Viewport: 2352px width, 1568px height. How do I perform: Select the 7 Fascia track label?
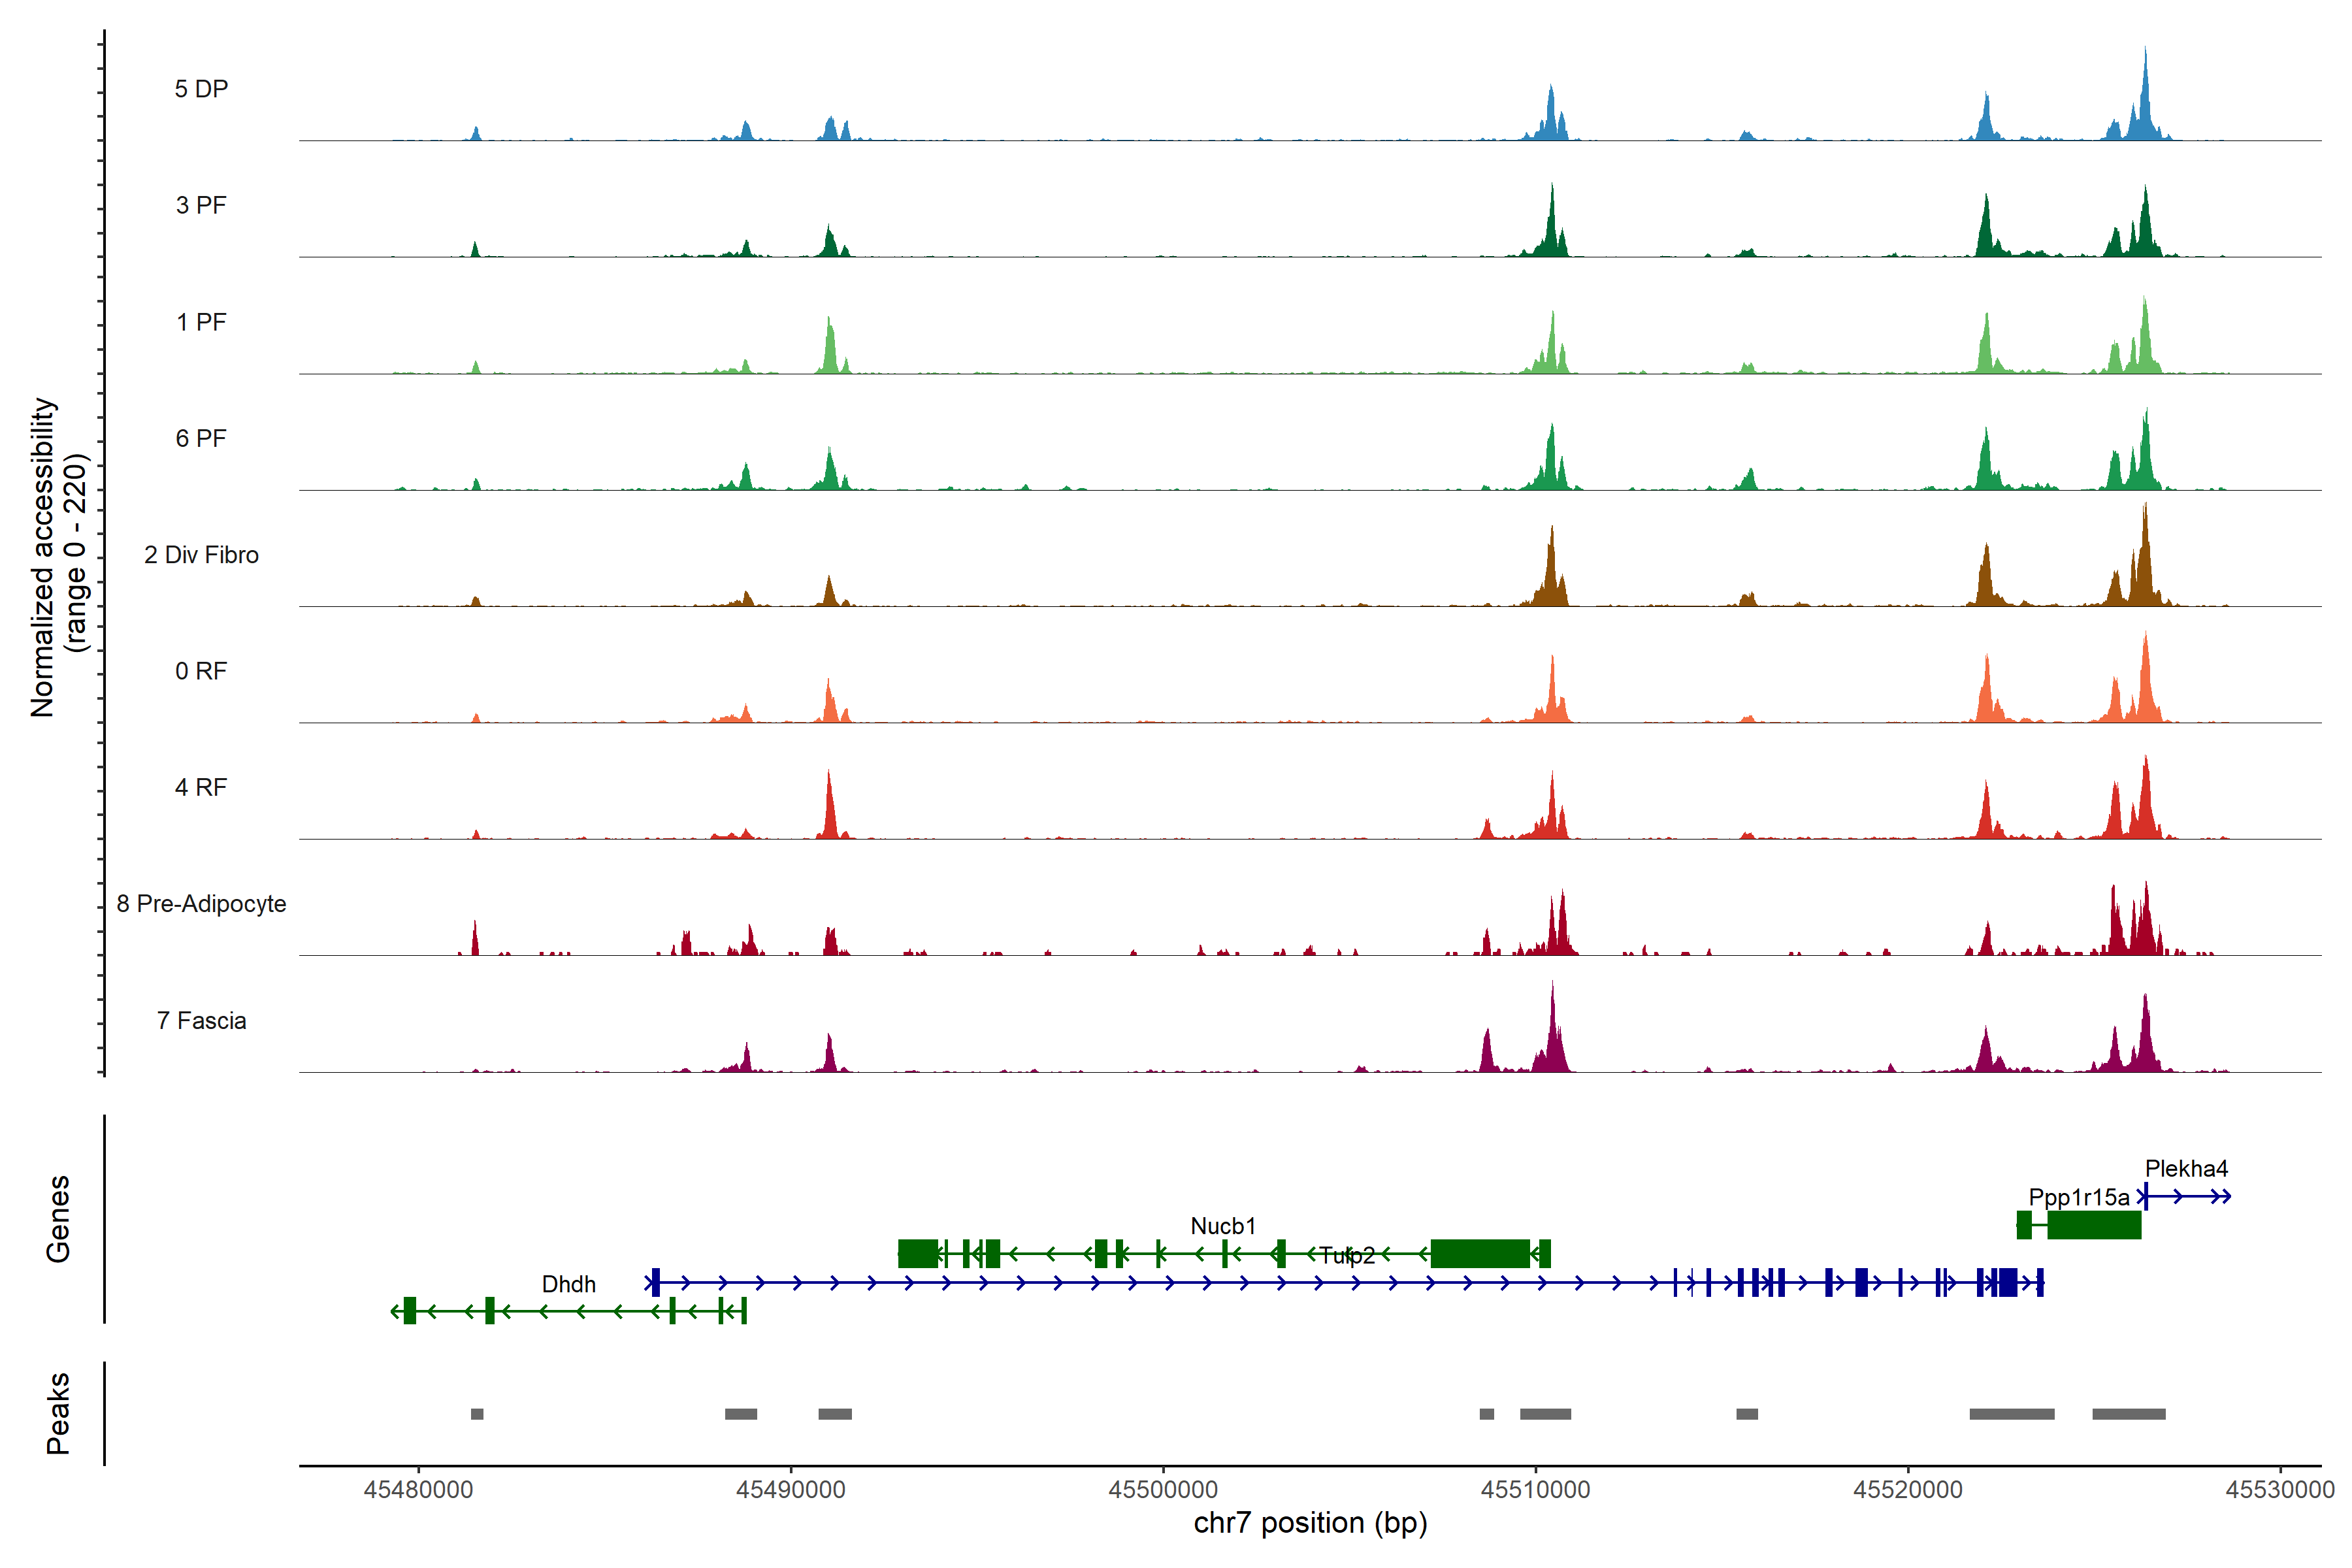201,1021
